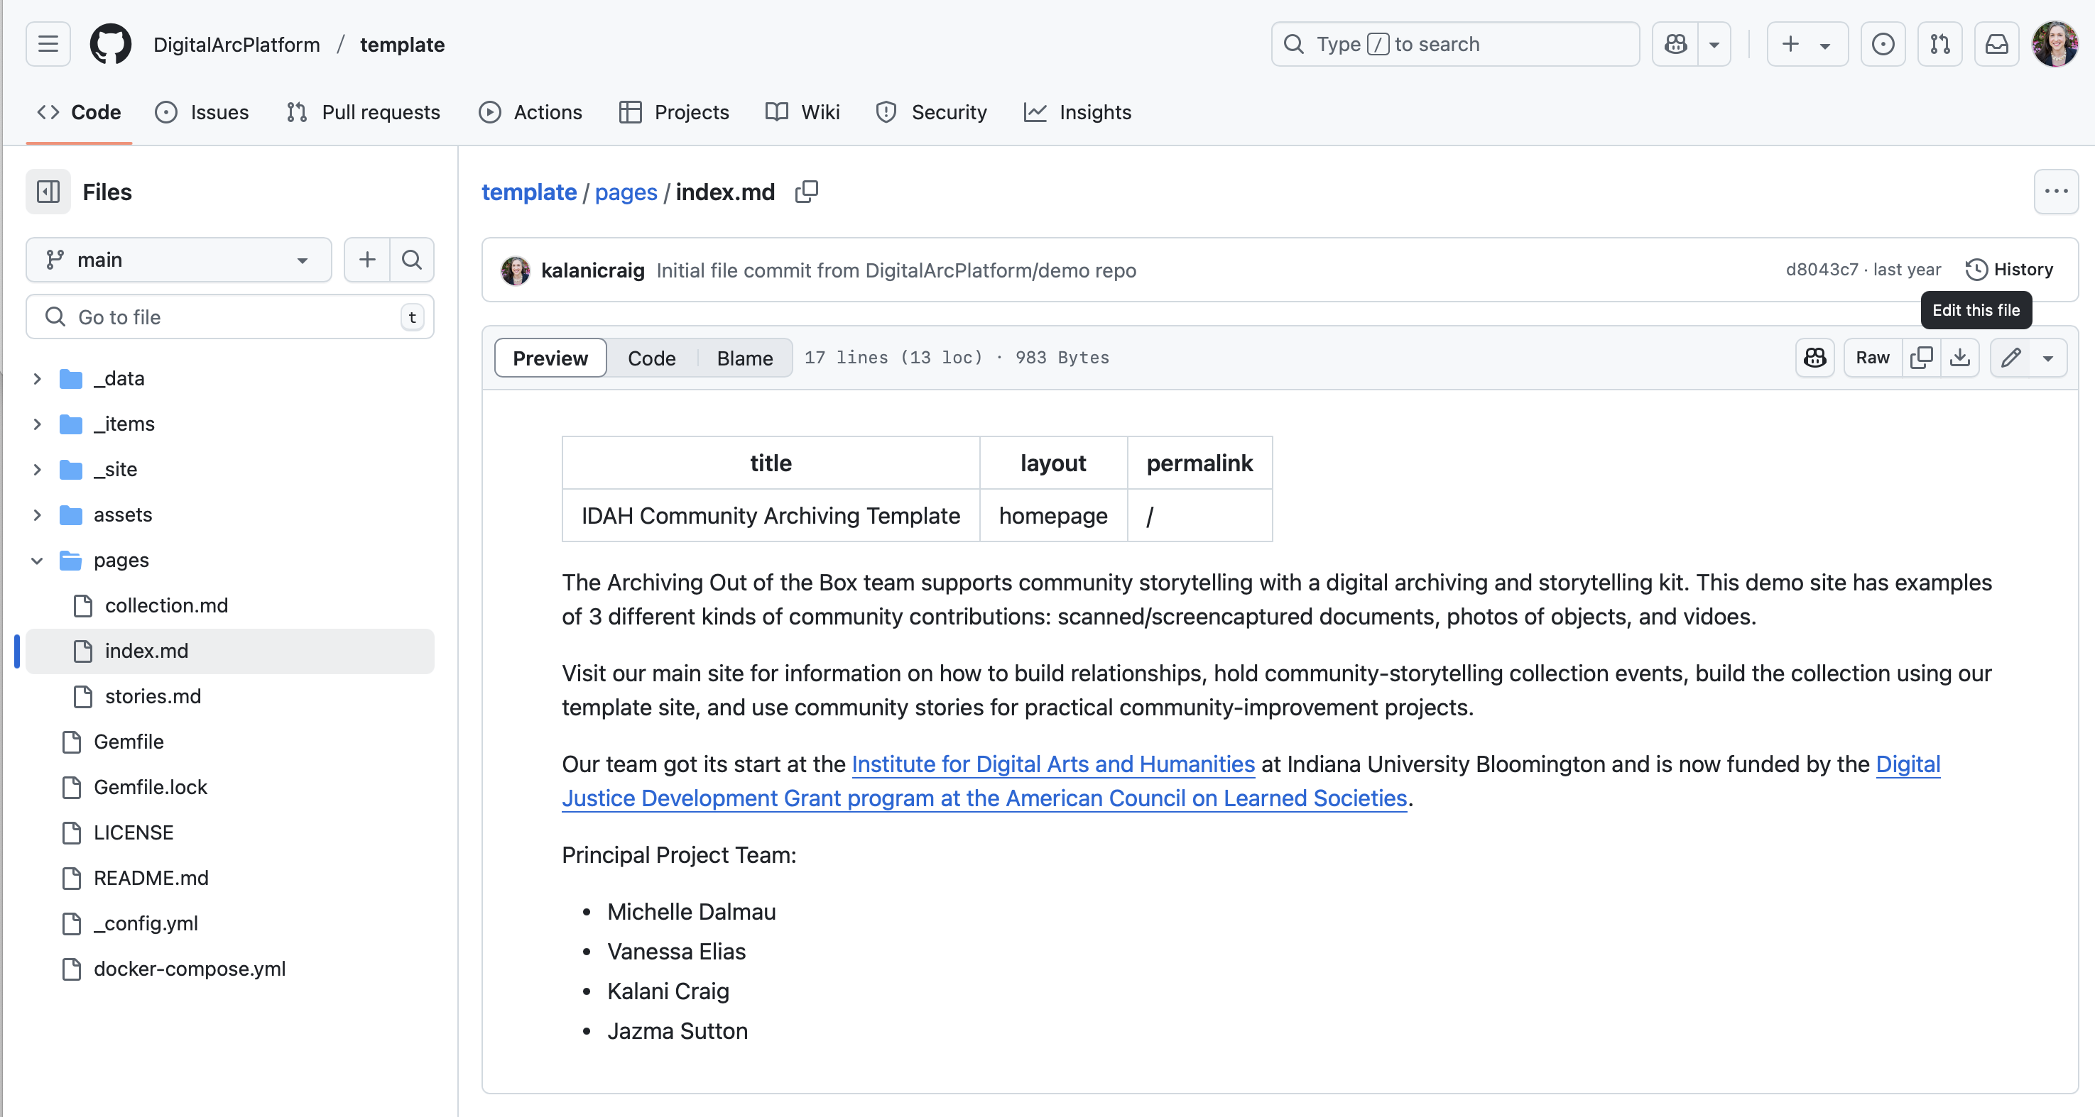Go to the Code tab
2095x1117 pixels.
pos(79,112)
